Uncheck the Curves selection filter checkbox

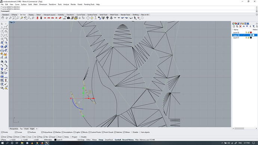click(16, 132)
